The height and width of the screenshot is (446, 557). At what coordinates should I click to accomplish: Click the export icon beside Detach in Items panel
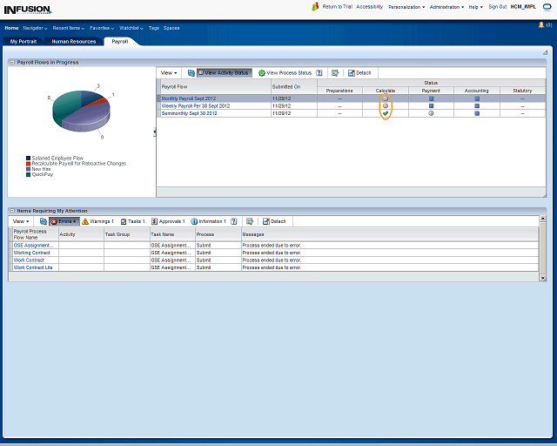coord(250,221)
